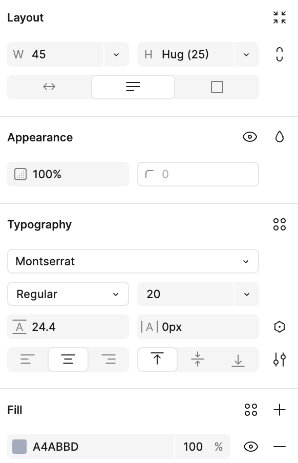
Task: Open type settings sliders icon
Action: coord(280,360)
